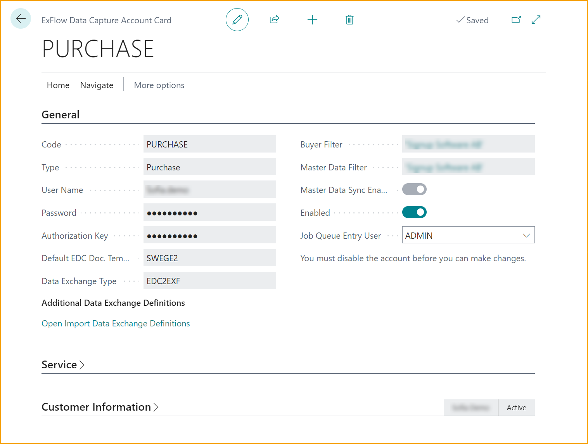Image resolution: width=588 pixels, height=444 pixels.
Task: Select the edit pencil icon
Action: point(237,19)
